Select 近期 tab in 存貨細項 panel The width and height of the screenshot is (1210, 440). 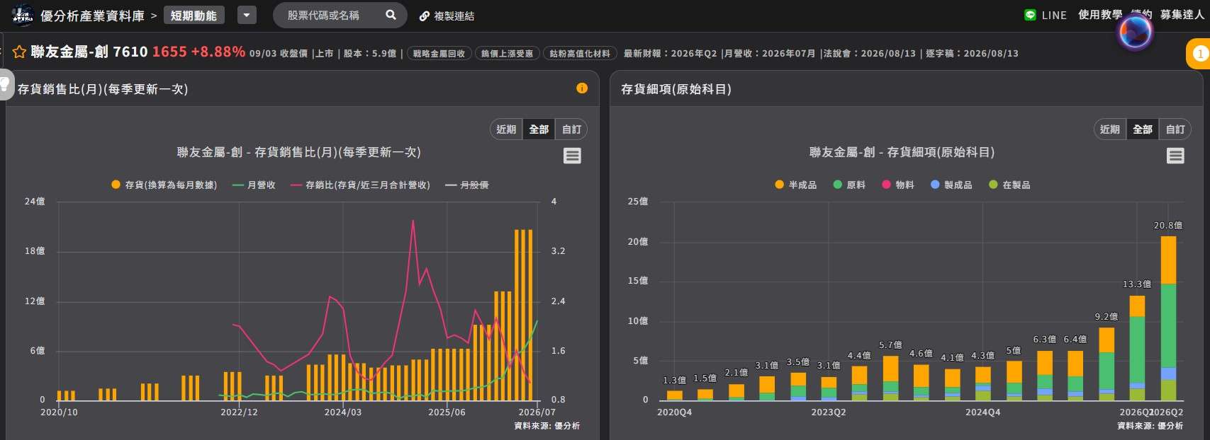pos(1109,129)
